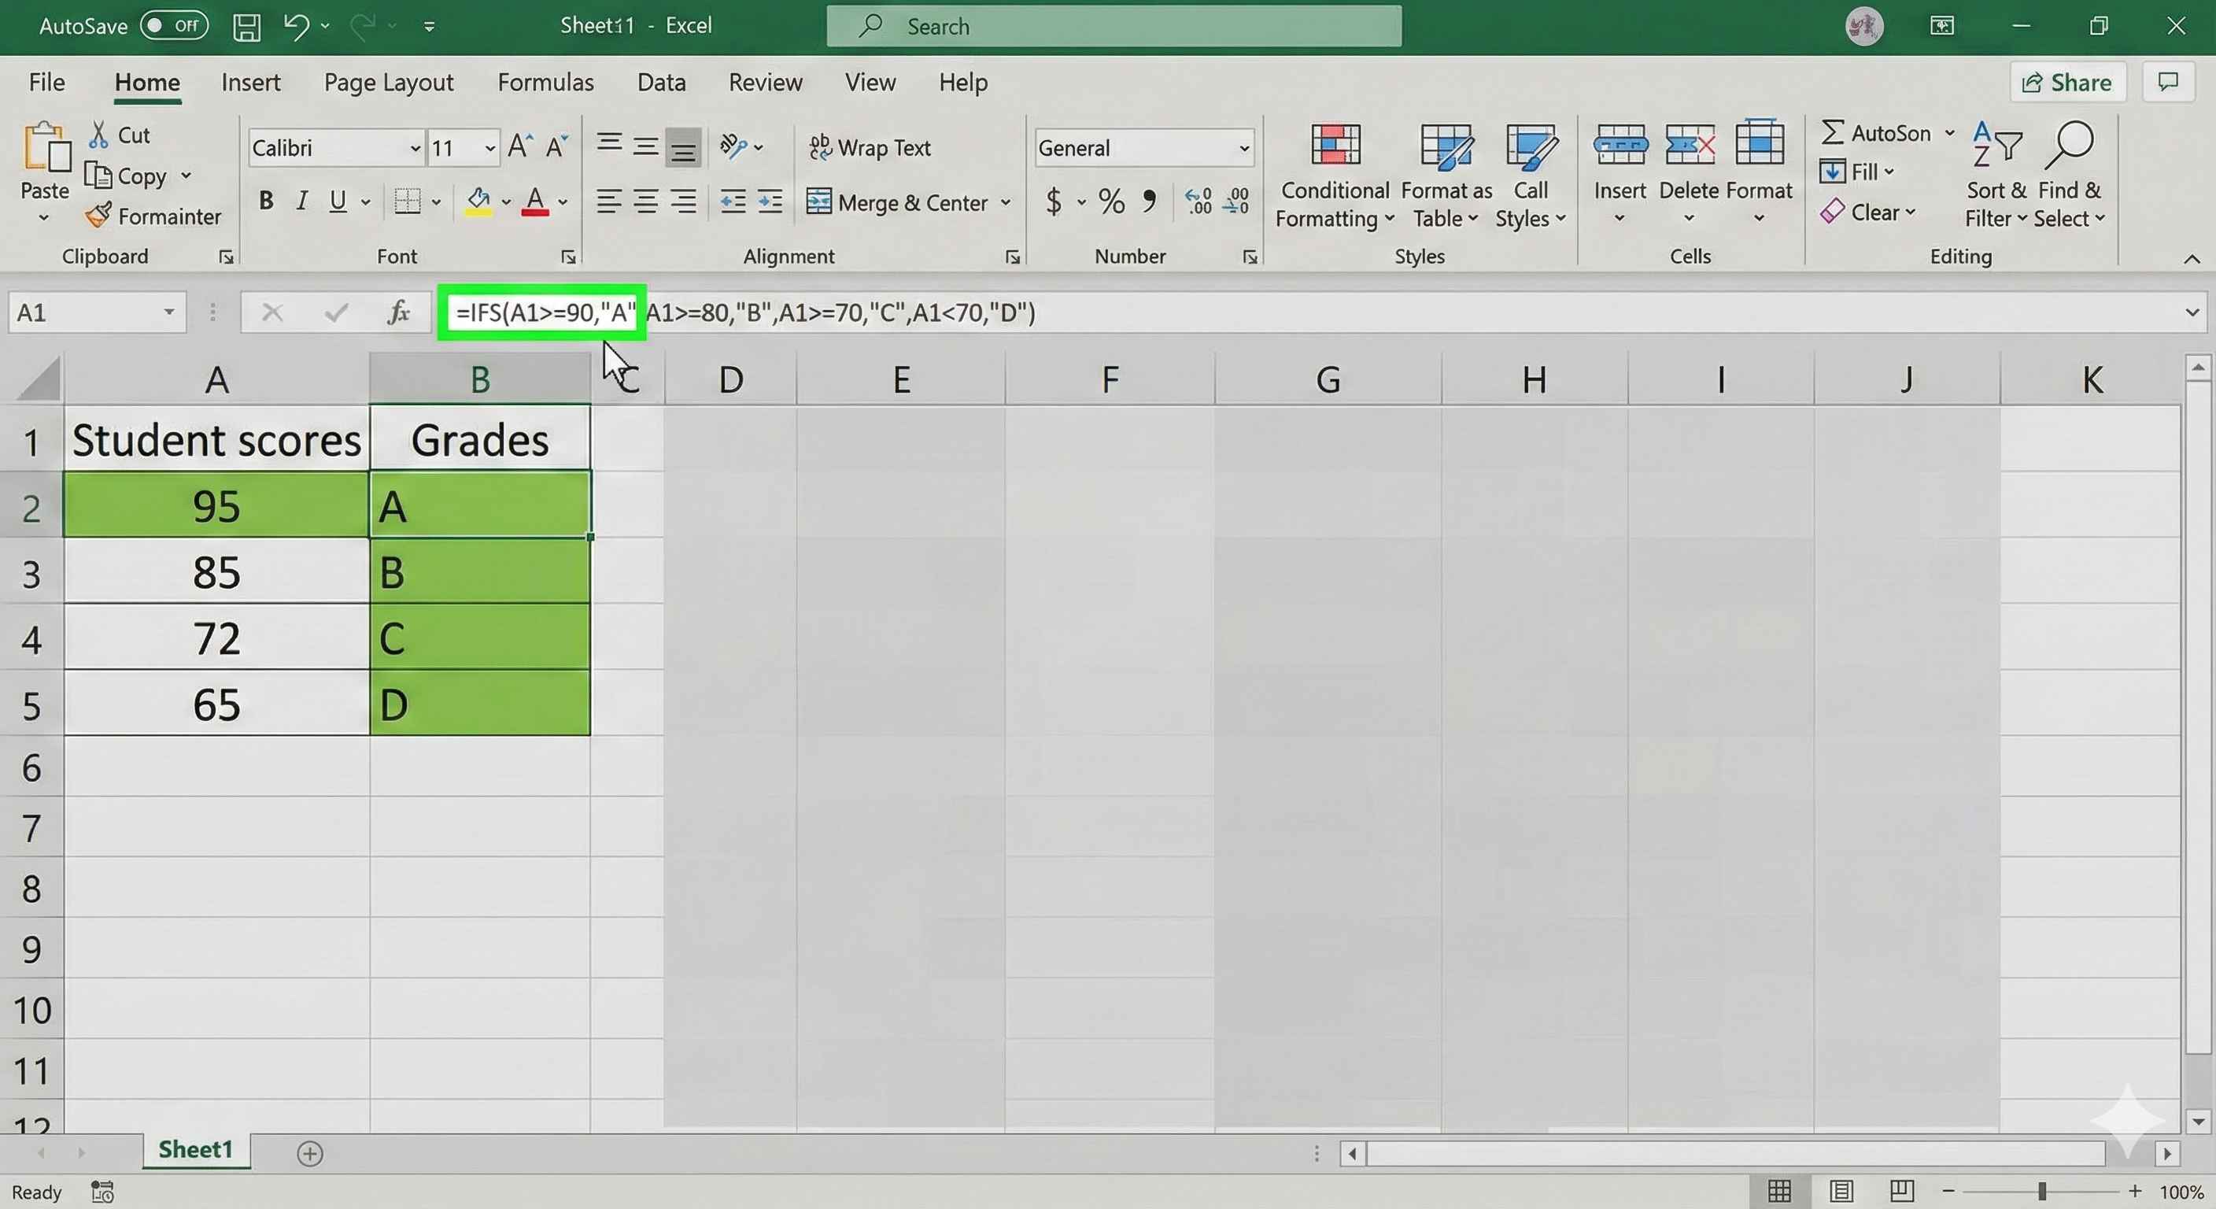Click the Increase Decimal icon
The image size is (2216, 1209).
tap(1198, 201)
